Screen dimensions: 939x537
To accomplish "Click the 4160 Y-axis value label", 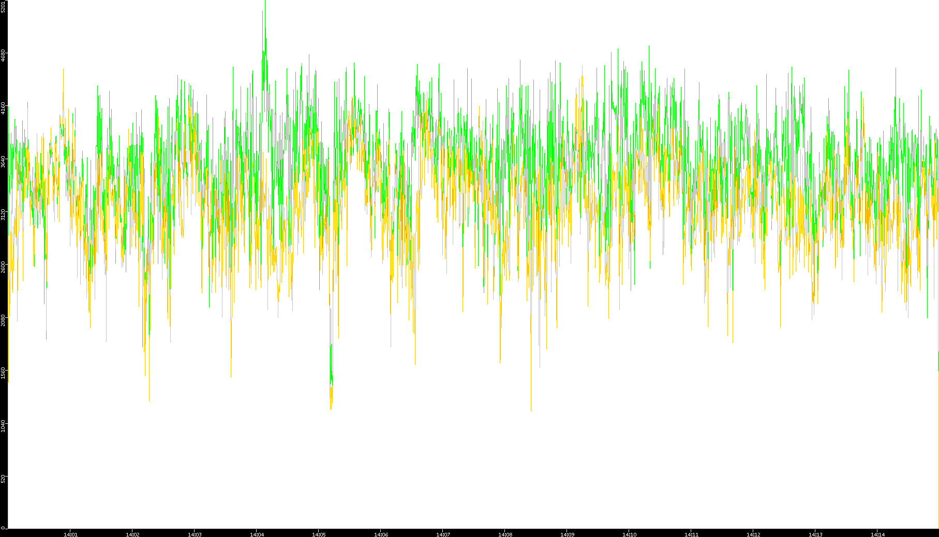I will (4, 109).
